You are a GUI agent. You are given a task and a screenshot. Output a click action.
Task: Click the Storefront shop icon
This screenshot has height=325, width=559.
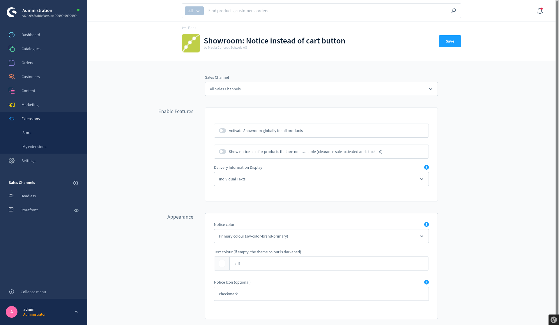11,210
